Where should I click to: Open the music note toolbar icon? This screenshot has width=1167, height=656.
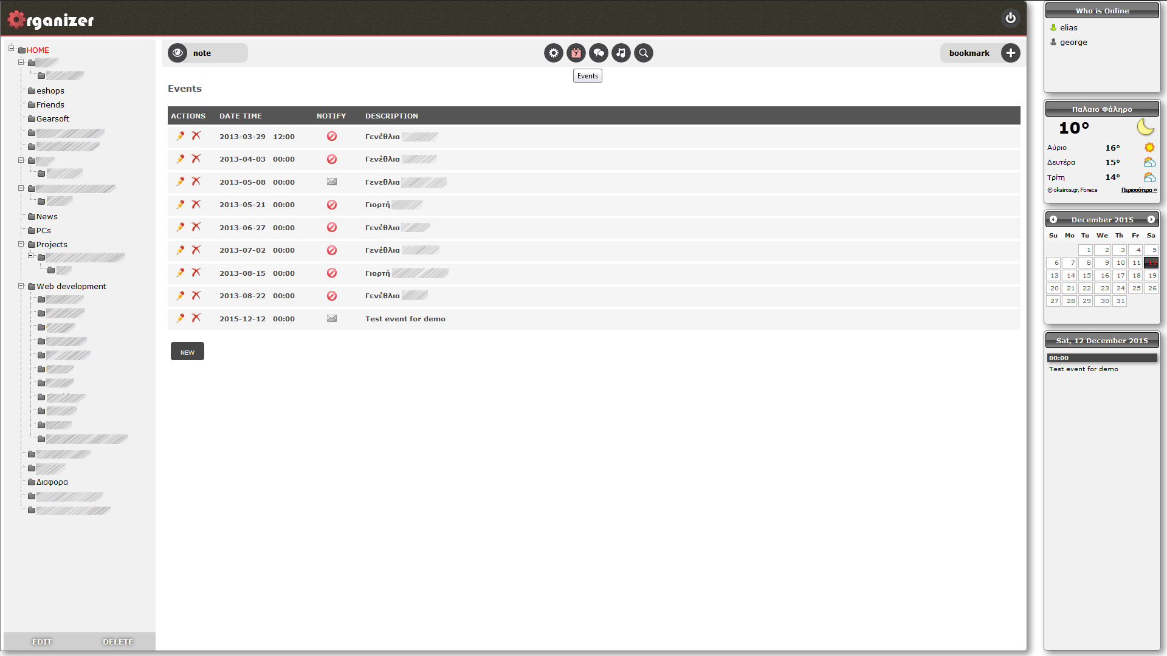(621, 53)
